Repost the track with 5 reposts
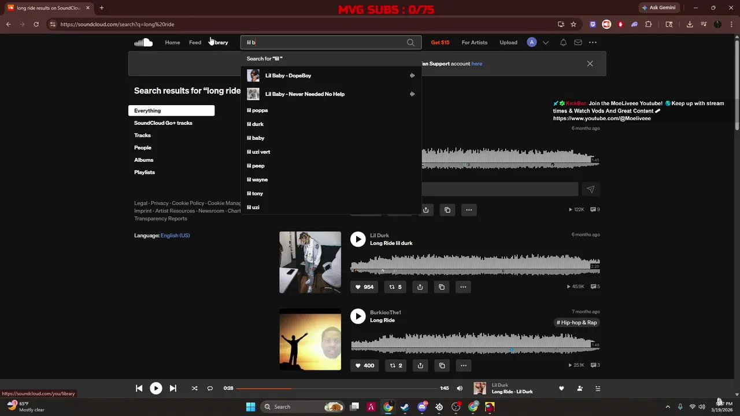Image resolution: width=740 pixels, height=416 pixels. point(395,287)
